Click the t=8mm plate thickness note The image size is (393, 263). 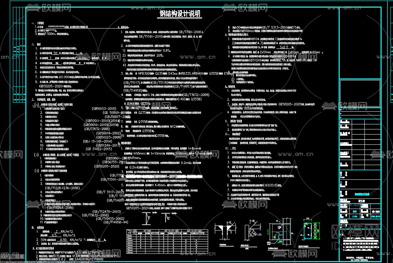[193, 149]
